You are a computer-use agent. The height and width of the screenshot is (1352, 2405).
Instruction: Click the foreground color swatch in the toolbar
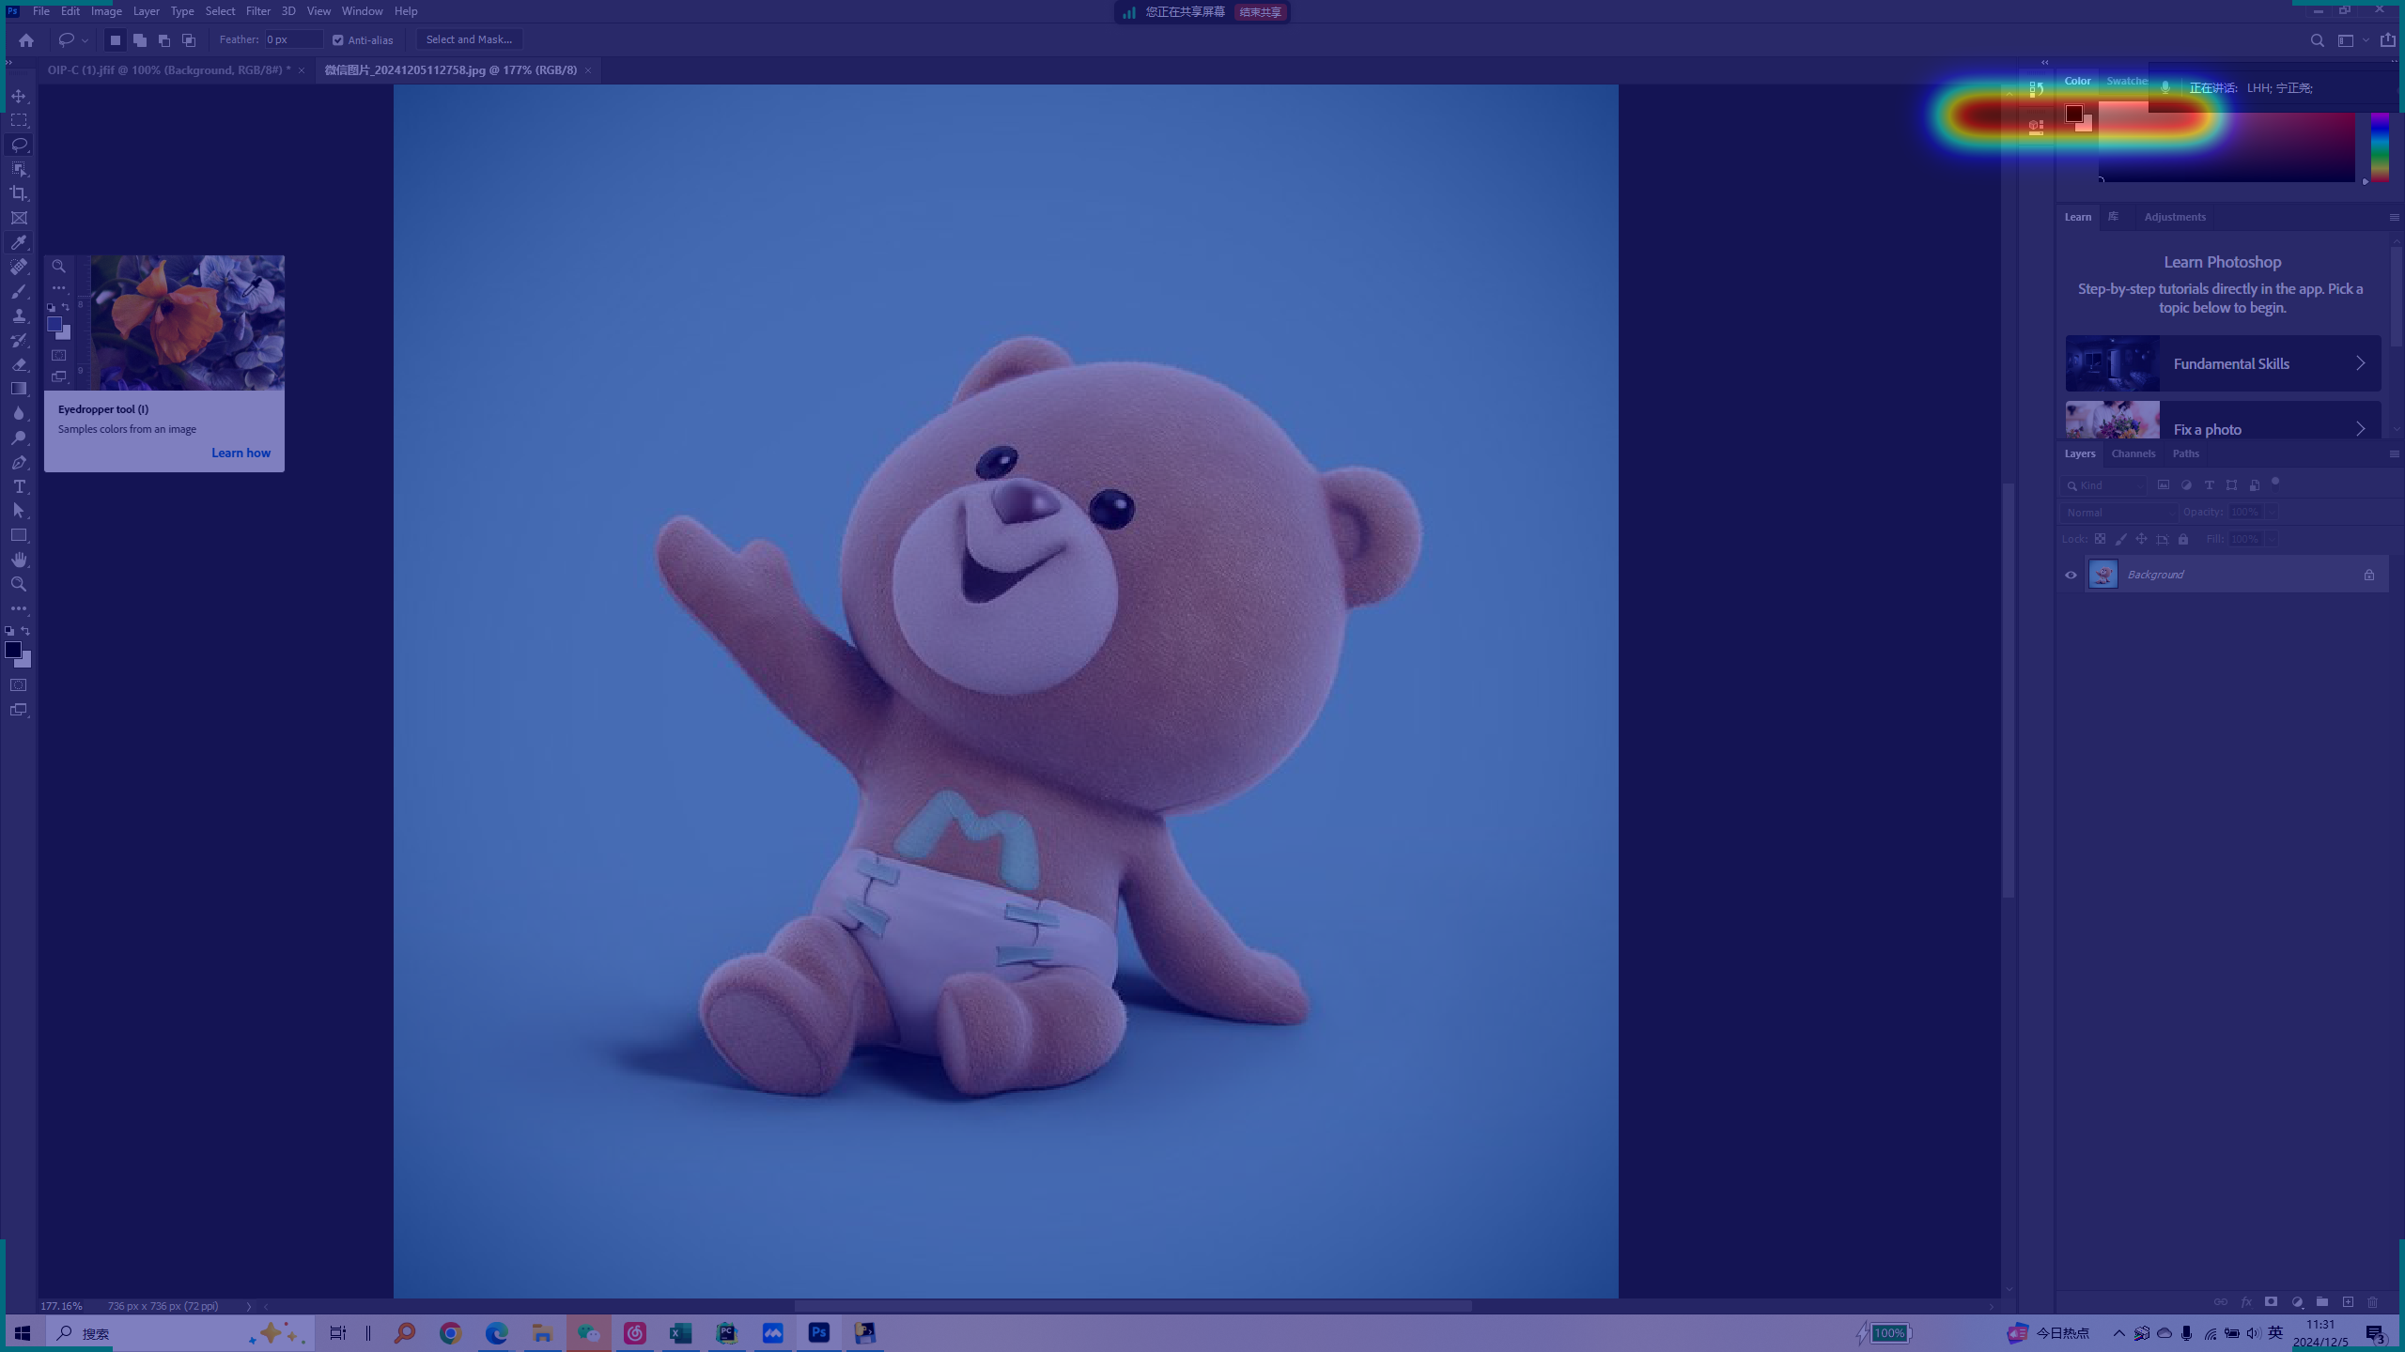[13, 650]
